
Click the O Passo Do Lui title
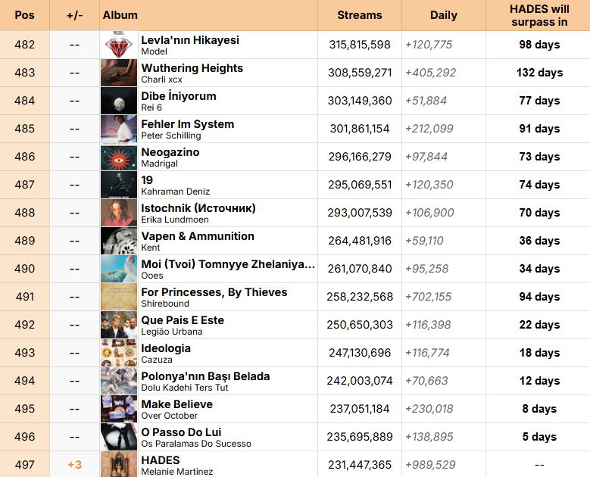(x=181, y=432)
